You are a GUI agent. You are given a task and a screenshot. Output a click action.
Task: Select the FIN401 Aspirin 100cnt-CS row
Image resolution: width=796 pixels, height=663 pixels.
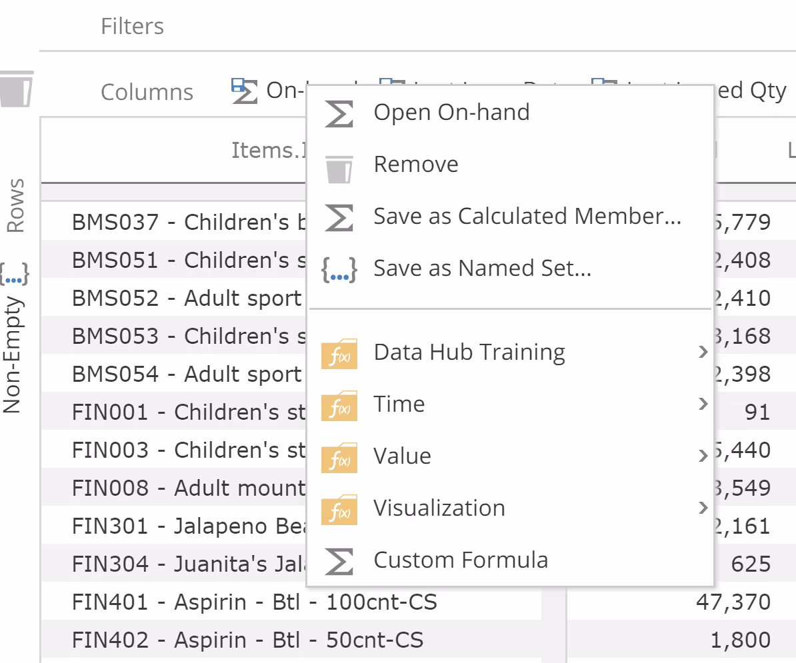click(x=254, y=602)
